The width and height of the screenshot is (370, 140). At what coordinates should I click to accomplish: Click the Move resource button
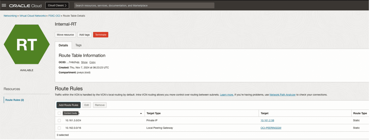point(65,35)
